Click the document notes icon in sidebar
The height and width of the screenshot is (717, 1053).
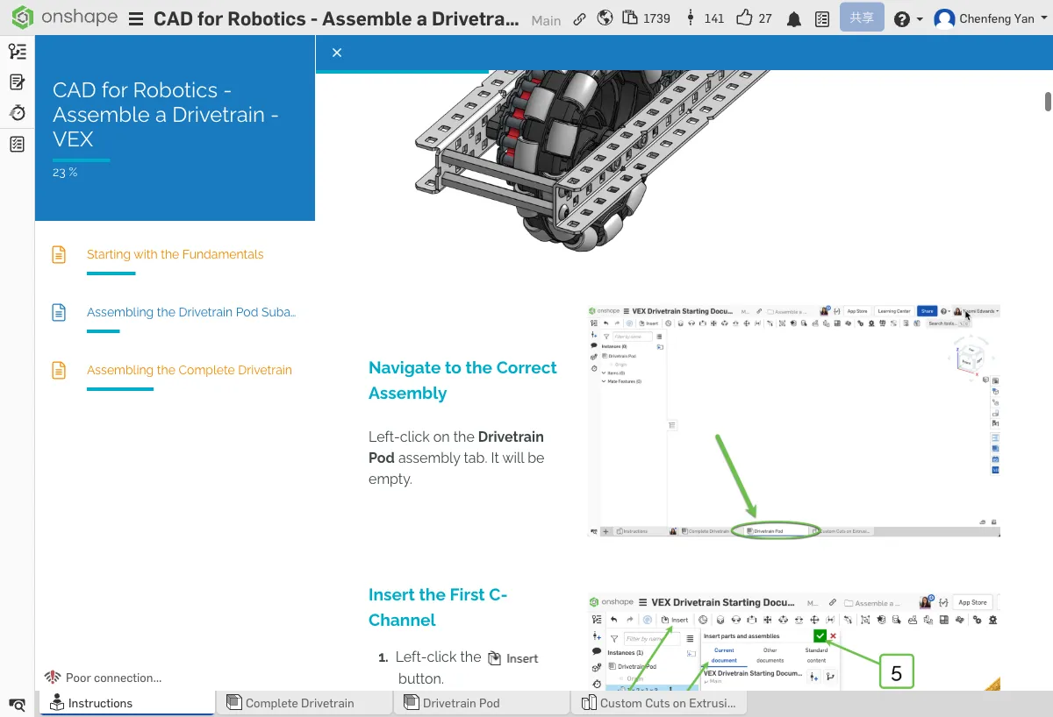point(17,82)
